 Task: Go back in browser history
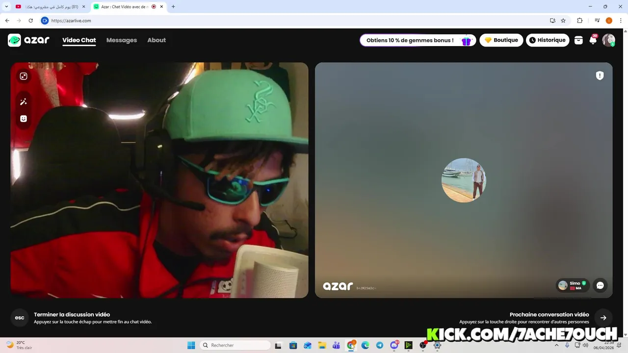click(x=7, y=21)
